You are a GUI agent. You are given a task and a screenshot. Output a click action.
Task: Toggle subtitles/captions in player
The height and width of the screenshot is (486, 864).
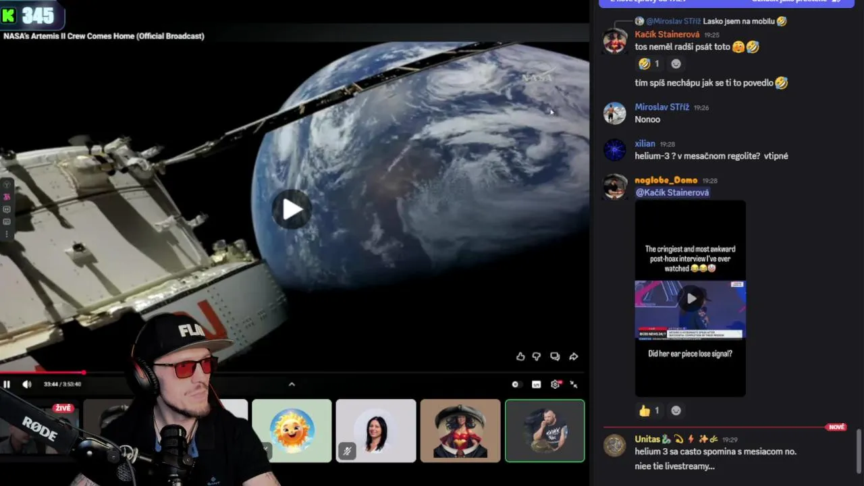537,384
